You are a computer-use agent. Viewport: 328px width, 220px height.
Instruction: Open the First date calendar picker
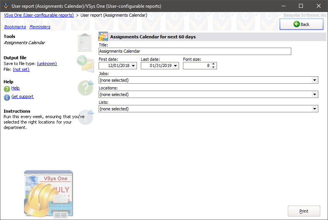click(x=133, y=66)
